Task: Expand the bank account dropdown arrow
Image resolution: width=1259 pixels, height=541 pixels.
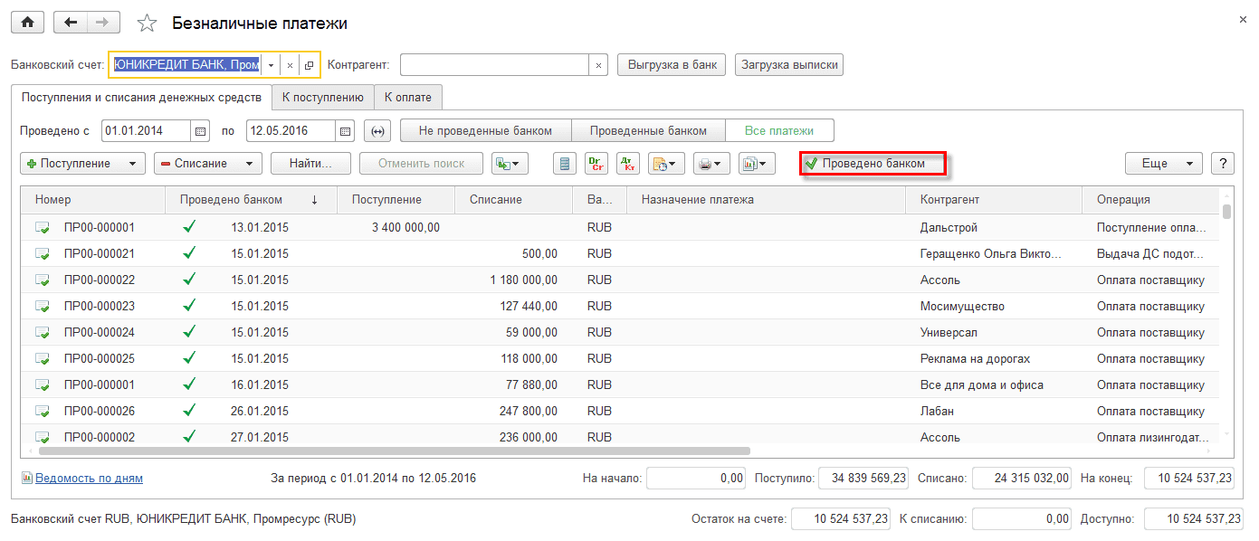Action: point(271,65)
